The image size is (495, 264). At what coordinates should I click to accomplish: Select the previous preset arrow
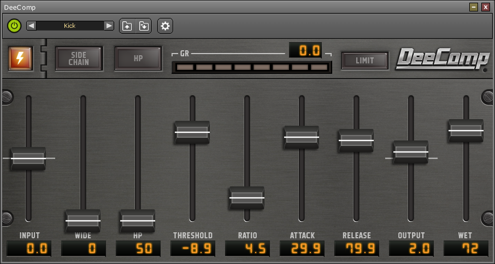(31, 26)
